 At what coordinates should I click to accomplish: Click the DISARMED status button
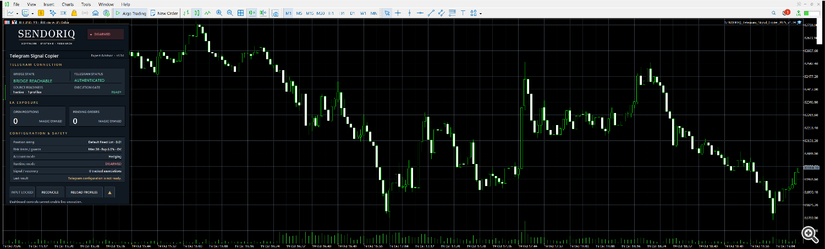(106, 34)
